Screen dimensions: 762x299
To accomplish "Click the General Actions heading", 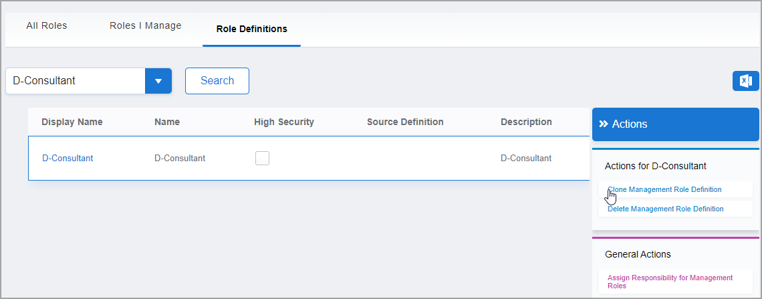I will click(638, 254).
